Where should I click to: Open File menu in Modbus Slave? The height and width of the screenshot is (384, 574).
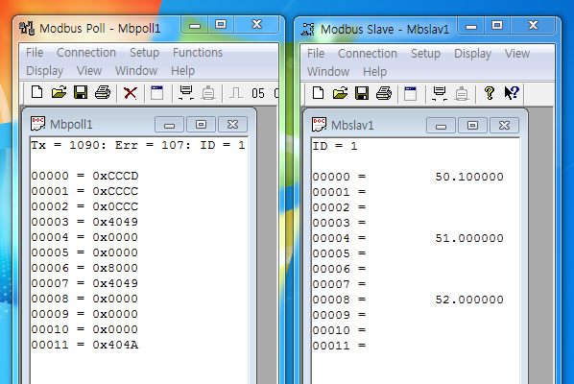[316, 54]
